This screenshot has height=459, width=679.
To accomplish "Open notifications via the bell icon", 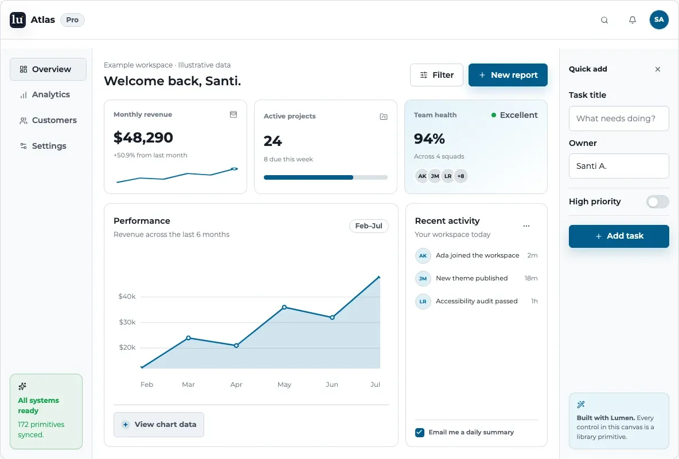I will [x=632, y=20].
